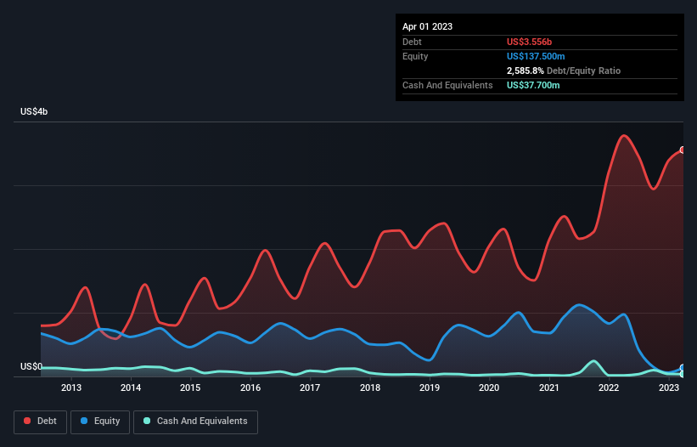Click the 2016 x-axis label
This screenshot has height=447, width=697.
click(250, 388)
